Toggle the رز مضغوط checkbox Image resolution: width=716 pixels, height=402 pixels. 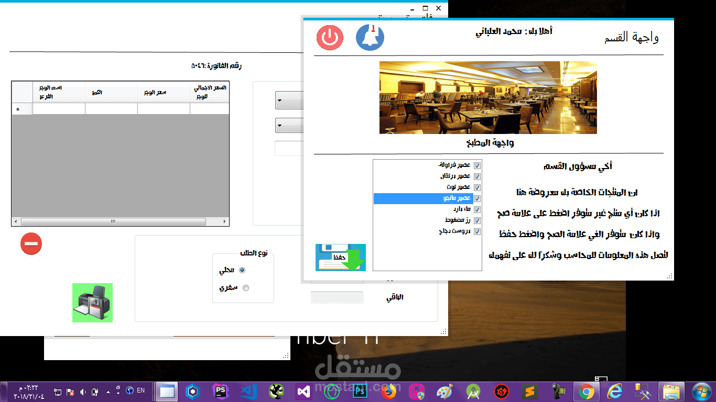point(477,220)
